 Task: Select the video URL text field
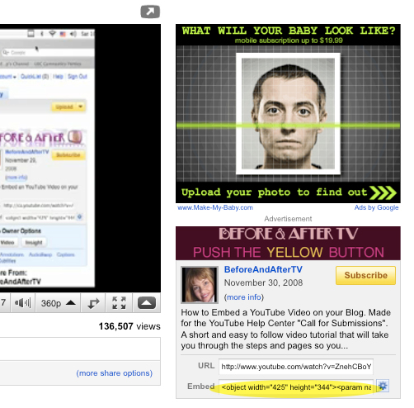(296, 367)
